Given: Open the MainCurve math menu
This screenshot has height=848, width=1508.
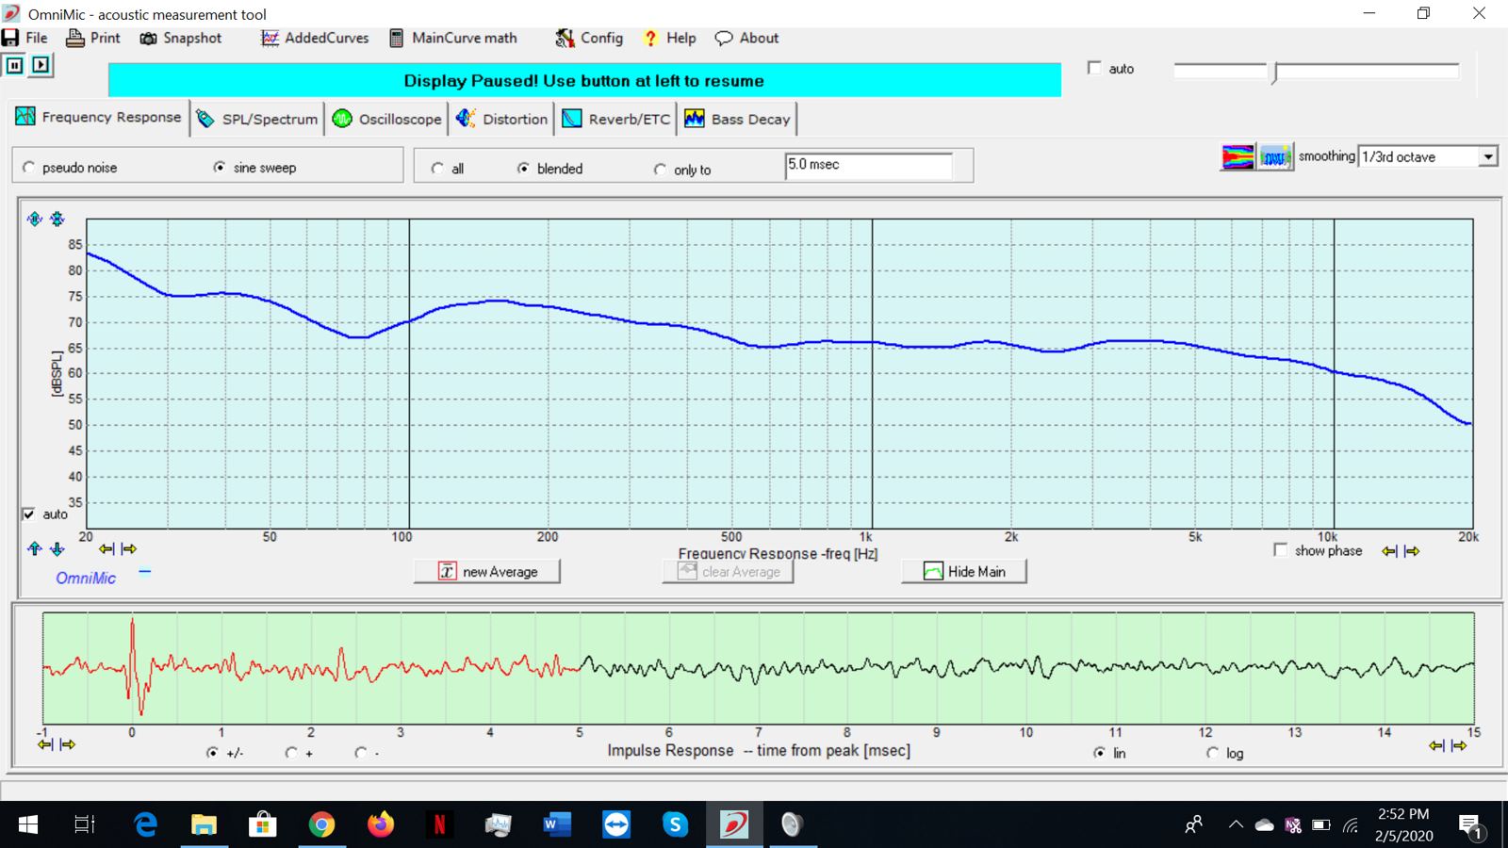Looking at the screenshot, I should click(x=453, y=38).
